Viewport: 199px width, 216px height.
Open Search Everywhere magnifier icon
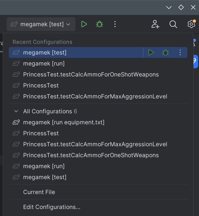(173, 24)
